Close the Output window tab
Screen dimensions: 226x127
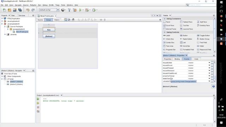pos(61,95)
